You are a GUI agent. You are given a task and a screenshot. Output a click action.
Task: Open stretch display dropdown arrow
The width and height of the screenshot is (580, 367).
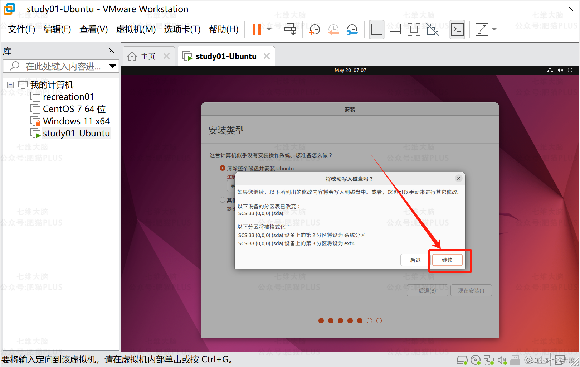click(494, 29)
